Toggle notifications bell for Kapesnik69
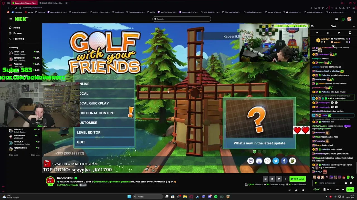 pos(272,179)
